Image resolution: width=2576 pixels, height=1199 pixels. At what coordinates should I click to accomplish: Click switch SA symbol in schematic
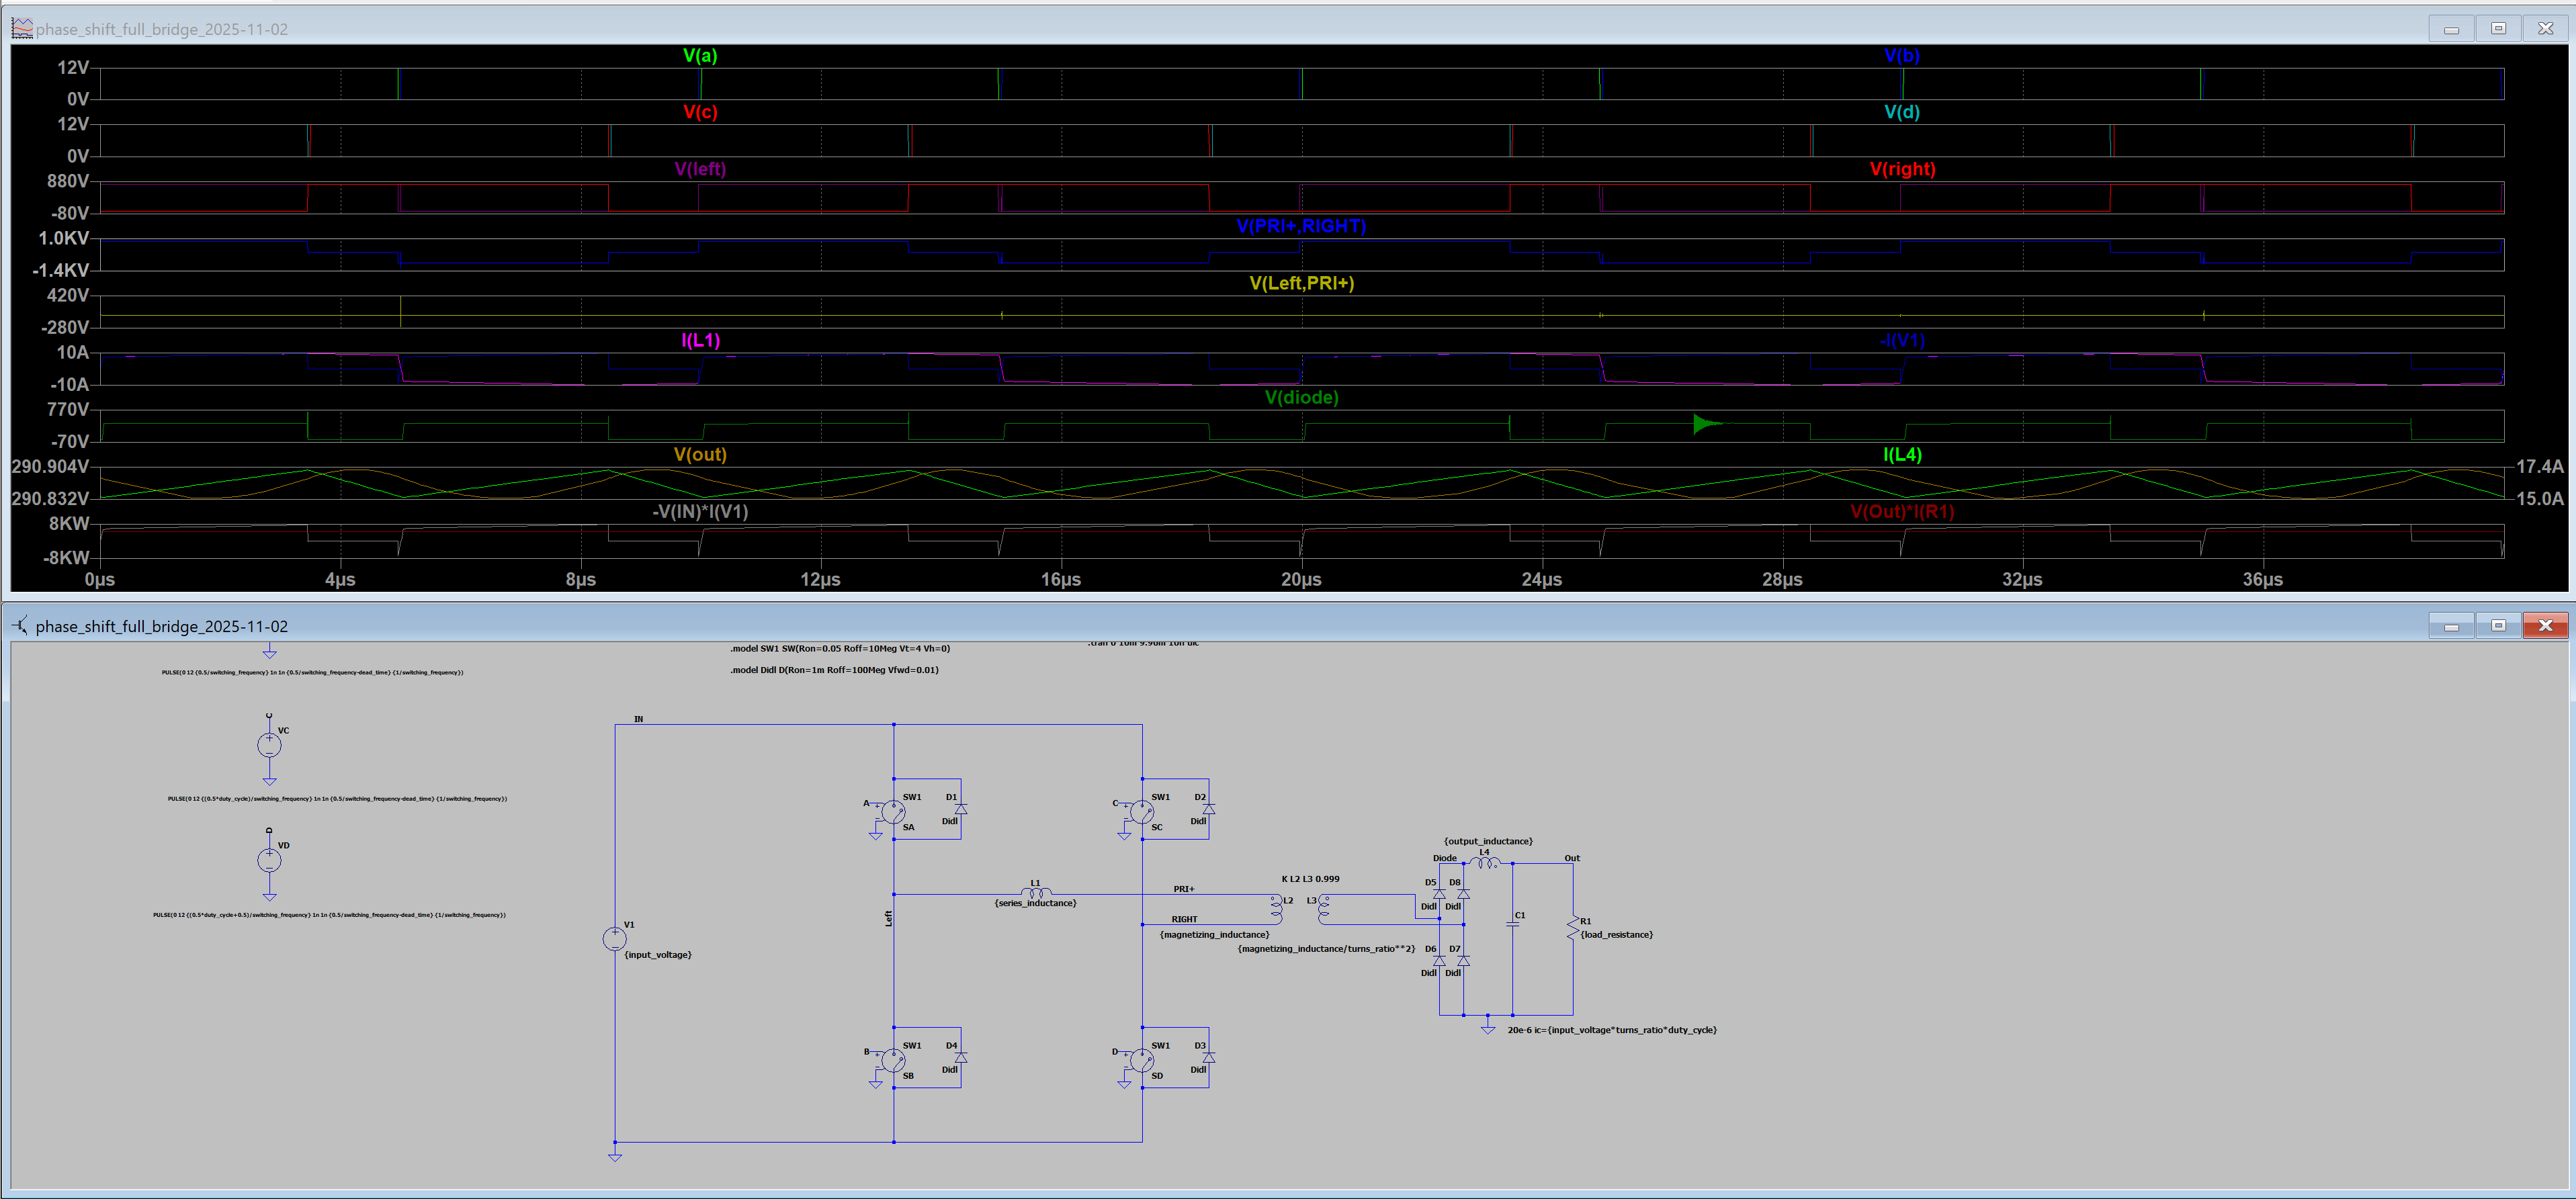click(893, 811)
